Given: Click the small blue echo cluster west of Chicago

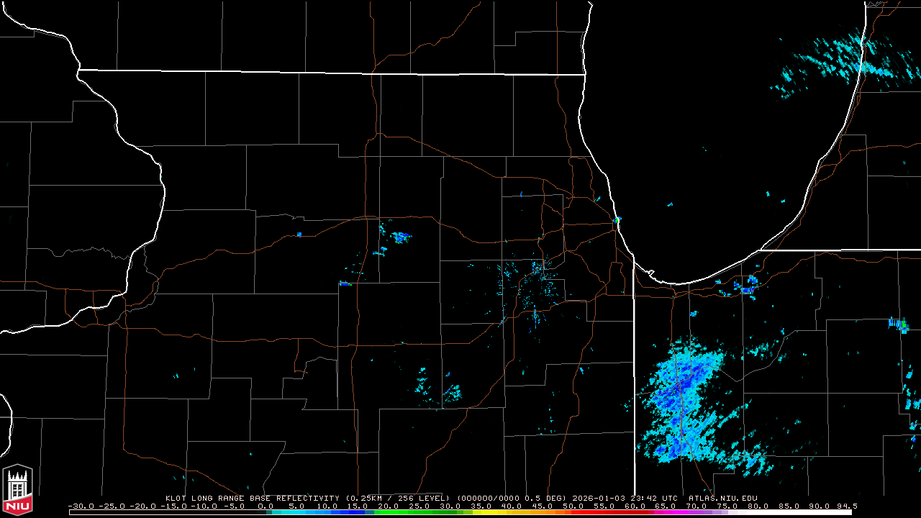Looking at the screenshot, I should tap(399, 237).
